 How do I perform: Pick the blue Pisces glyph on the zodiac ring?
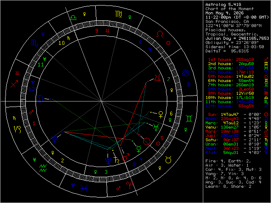tap(84, 189)
